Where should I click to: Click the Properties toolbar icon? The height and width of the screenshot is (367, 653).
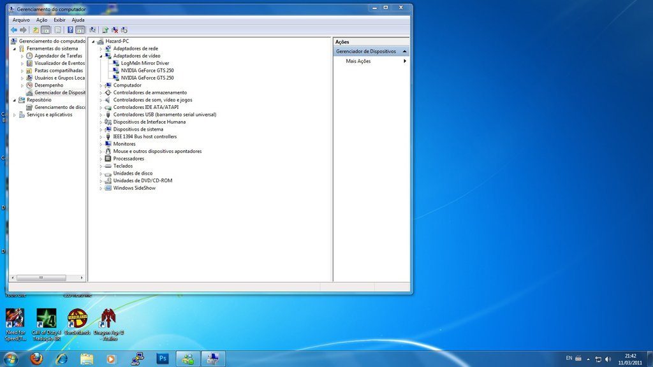coord(58,30)
